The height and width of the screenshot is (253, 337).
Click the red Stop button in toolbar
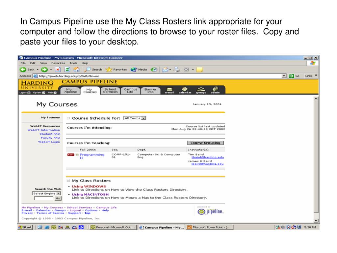coord(58,70)
